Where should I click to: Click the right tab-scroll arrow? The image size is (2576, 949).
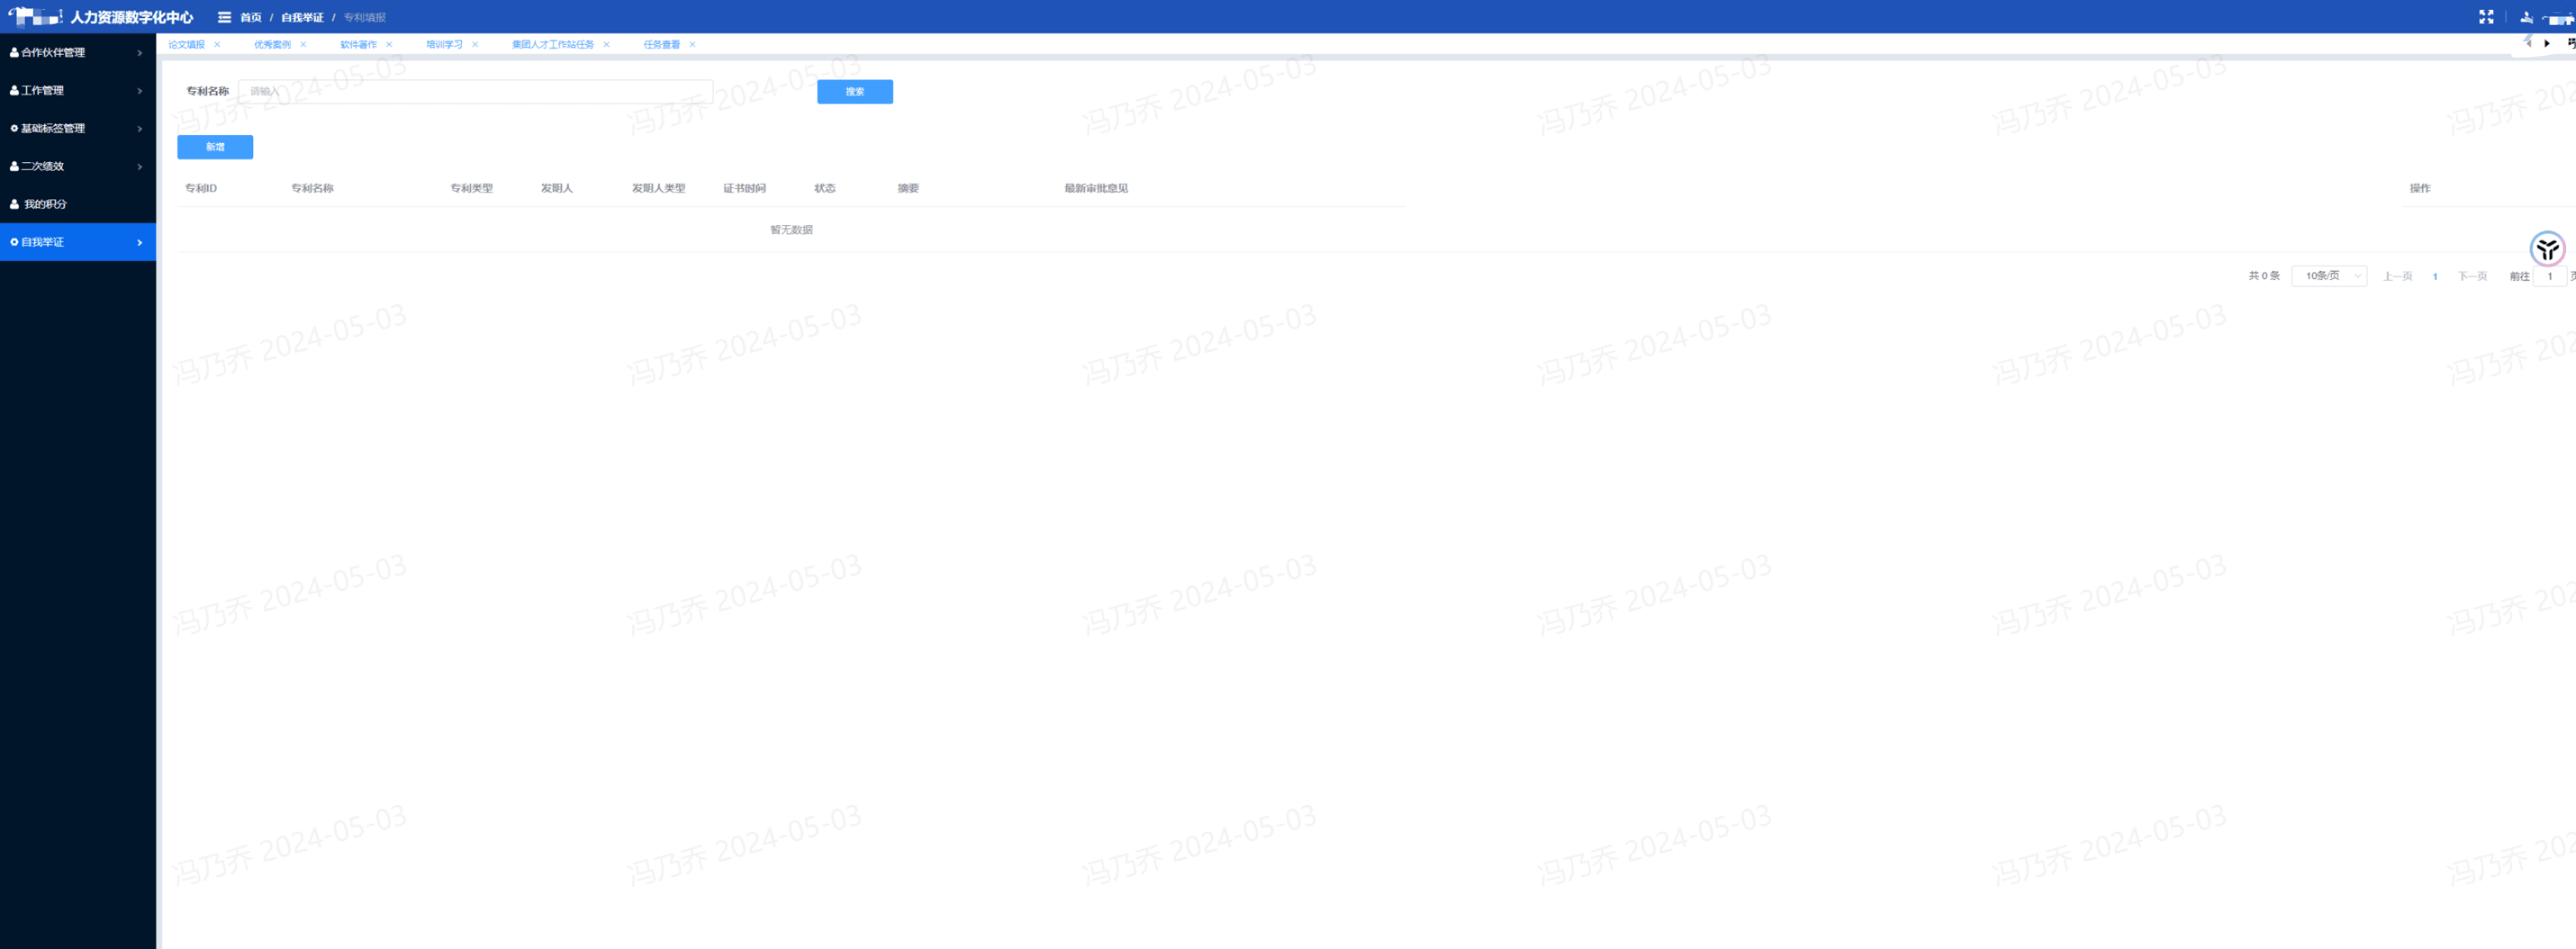click(2547, 44)
